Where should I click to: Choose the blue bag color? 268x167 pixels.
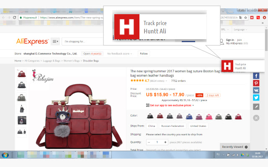189,116
